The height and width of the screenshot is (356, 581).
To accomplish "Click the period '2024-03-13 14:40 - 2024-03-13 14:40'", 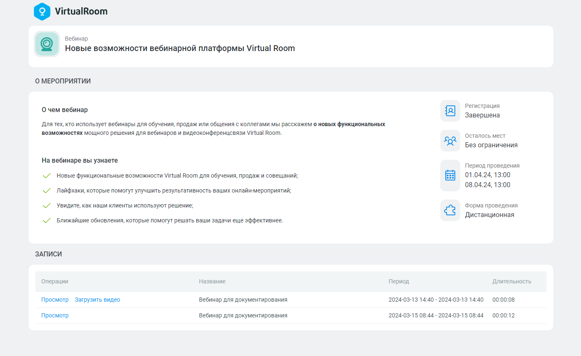I will [436, 300].
